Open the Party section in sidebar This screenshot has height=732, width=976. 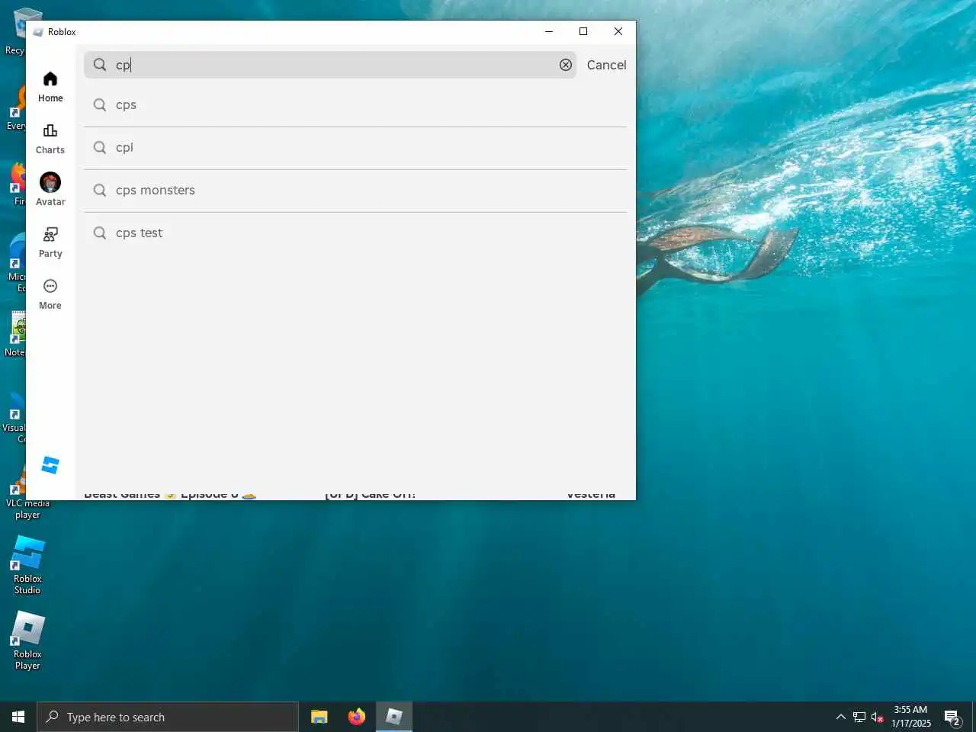pos(50,242)
